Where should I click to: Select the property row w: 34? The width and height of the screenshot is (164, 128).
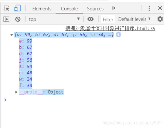tap(26, 79)
